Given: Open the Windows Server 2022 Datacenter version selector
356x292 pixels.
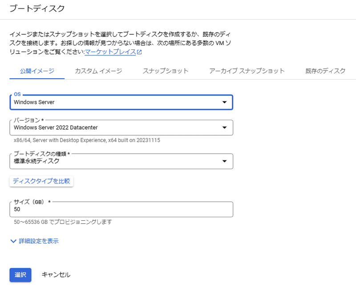Looking at the screenshot, I should pyautogui.click(x=121, y=128).
